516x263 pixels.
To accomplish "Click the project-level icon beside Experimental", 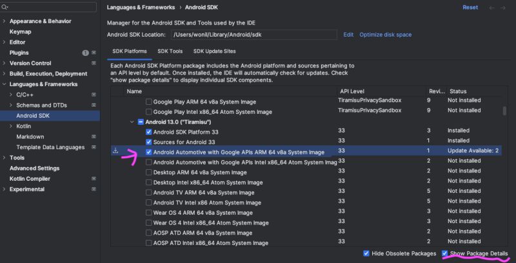I will pyautogui.click(x=94, y=189).
